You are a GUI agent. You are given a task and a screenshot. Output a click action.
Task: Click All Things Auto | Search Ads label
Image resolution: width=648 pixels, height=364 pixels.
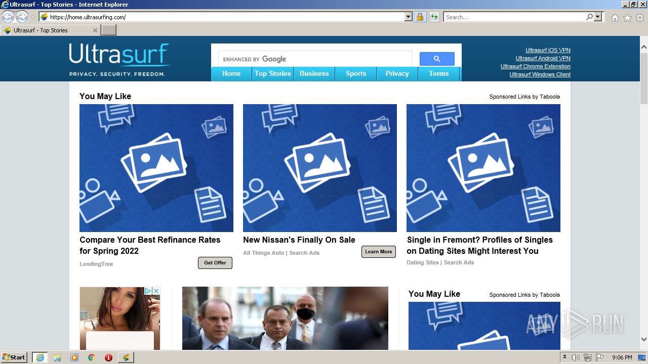281,253
